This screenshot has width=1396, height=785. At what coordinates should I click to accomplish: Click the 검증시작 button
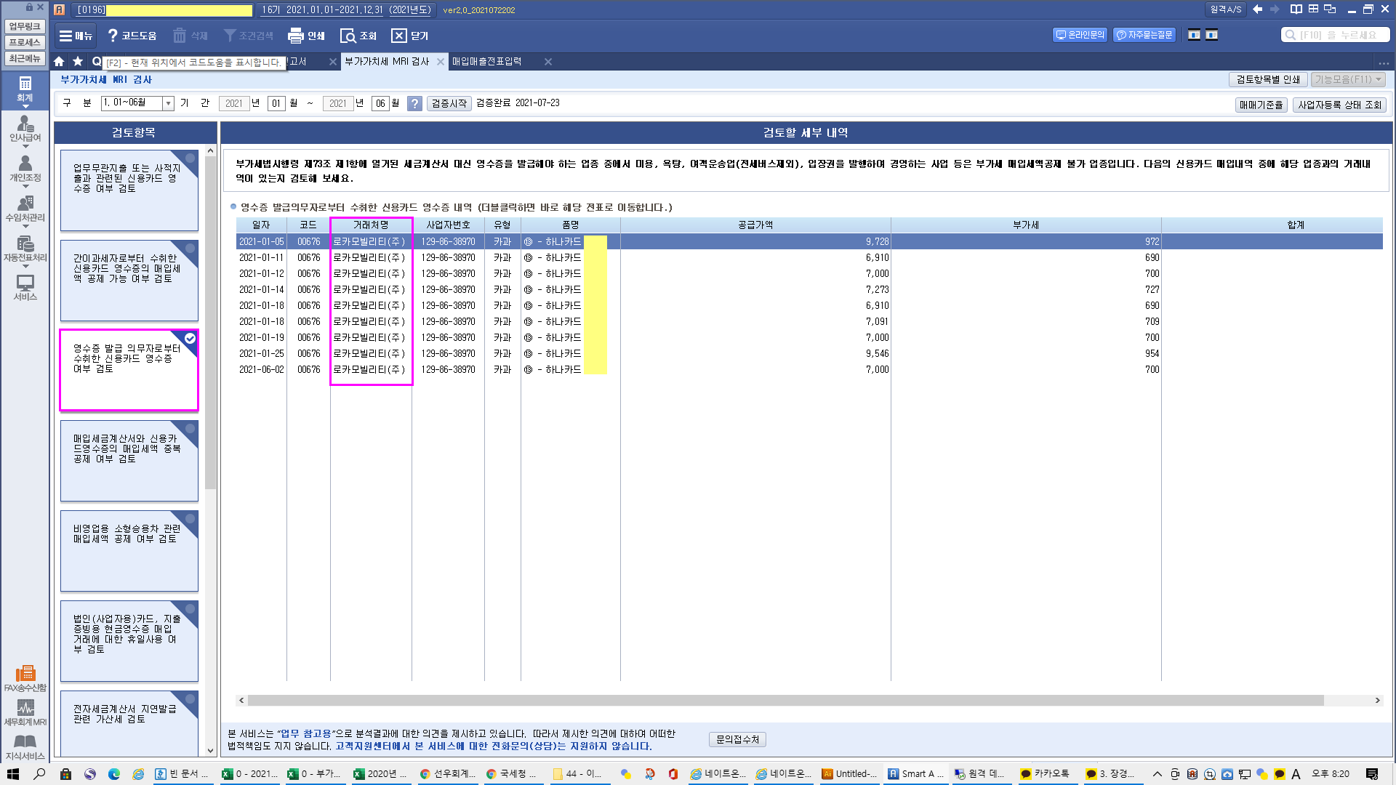tap(449, 104)
